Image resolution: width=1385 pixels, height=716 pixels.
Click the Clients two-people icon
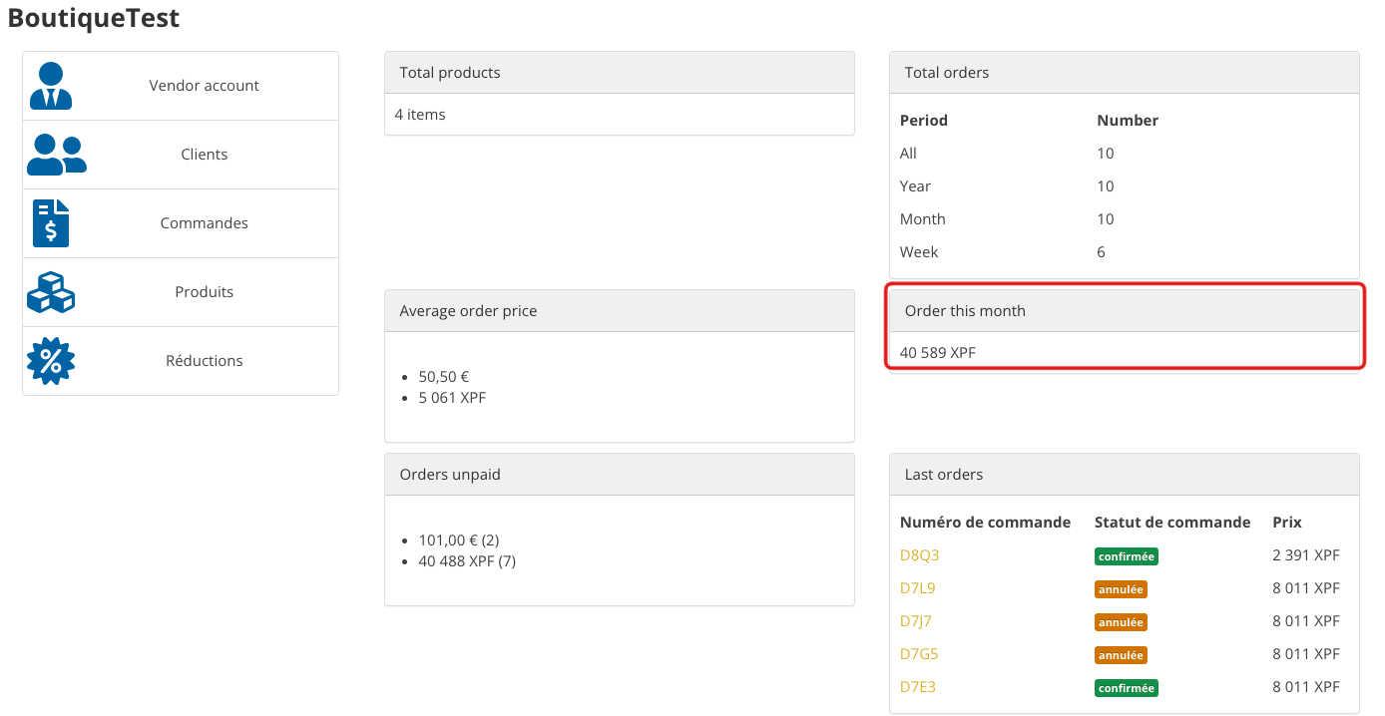(56, 155)
